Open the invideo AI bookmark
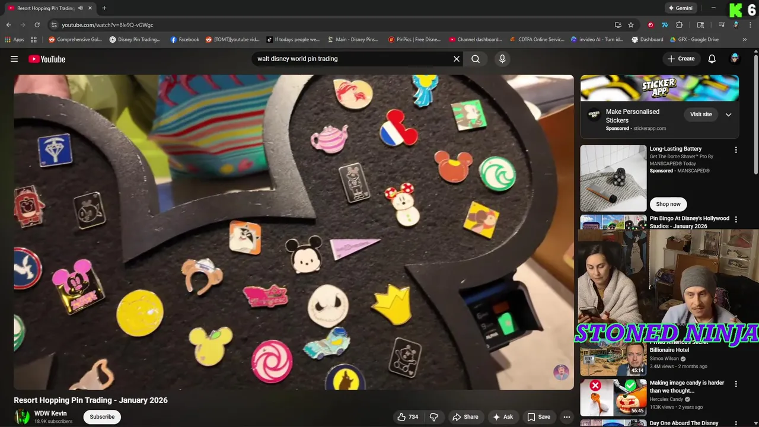This screenshot has height=427, width=759. click(597, 40)
